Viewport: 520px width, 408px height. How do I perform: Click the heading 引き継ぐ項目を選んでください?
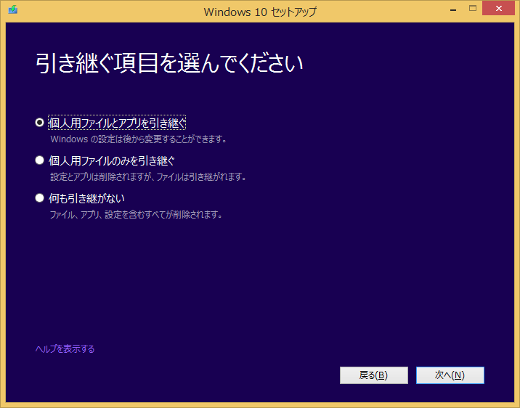coord(169,63)
